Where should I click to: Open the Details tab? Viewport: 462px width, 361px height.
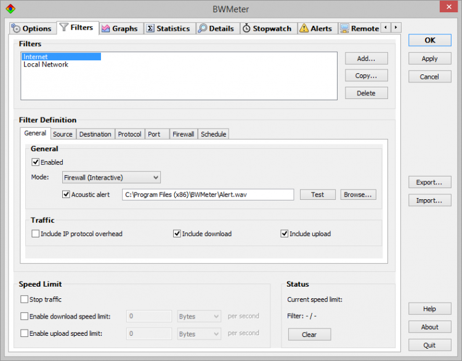coord(217,28)
